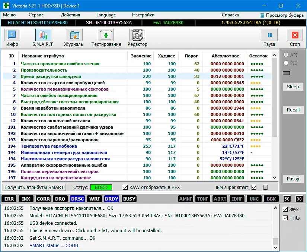Click SMART table scroll down arrow

click(x=274, y=178)
